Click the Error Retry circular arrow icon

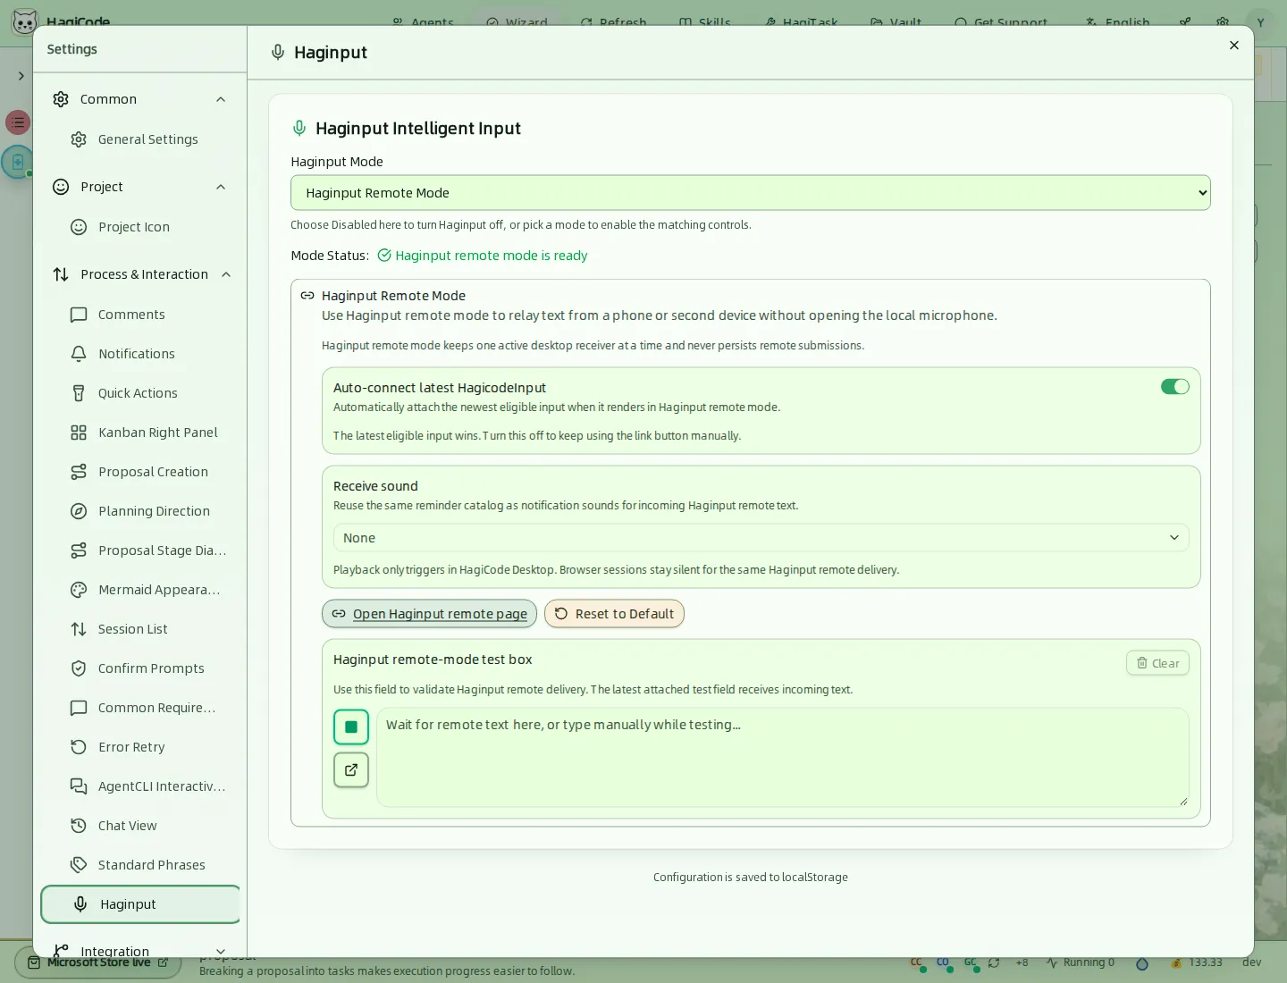pyautogui.click(x=79, y=747)
